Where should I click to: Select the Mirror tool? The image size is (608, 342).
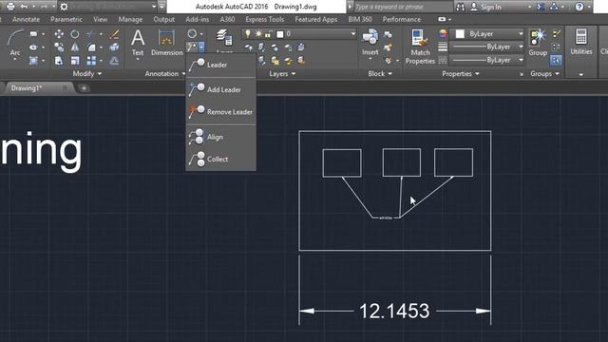tap(75, 47)
